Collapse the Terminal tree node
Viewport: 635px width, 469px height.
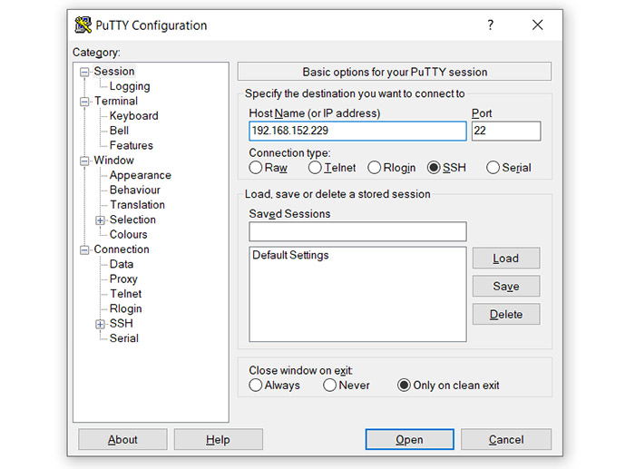[84, 102]
